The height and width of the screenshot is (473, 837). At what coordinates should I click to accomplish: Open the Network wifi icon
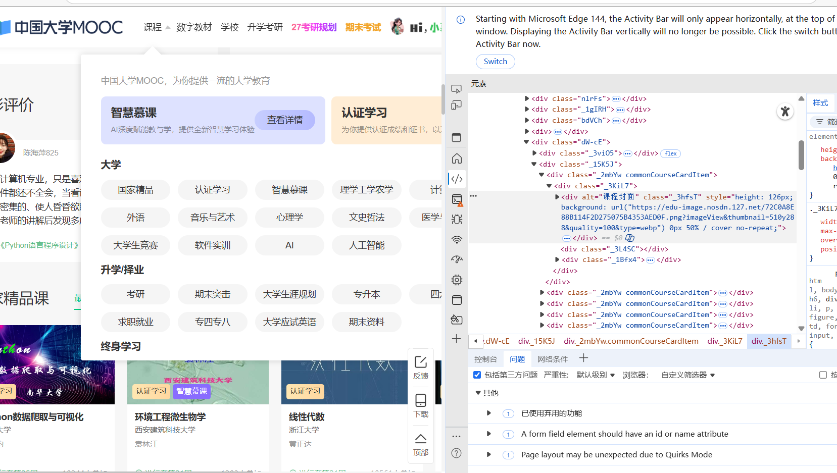[457, 239]
